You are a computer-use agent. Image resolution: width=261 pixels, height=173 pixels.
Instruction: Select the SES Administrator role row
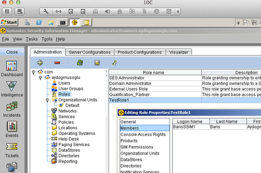185,78
